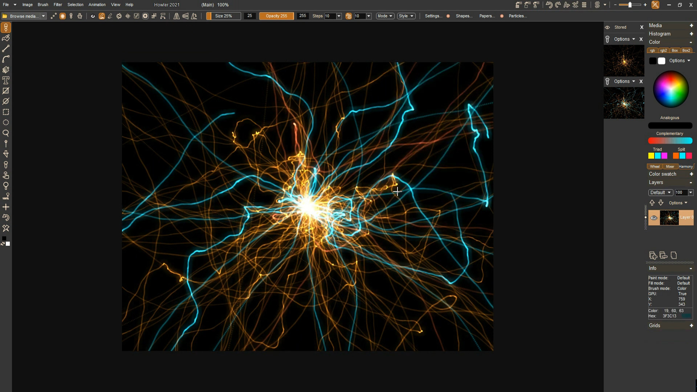The width and height of the screenshot is (697, 392).
Task: Open the Mode dropdown
Action: click(x=385, y=16)
